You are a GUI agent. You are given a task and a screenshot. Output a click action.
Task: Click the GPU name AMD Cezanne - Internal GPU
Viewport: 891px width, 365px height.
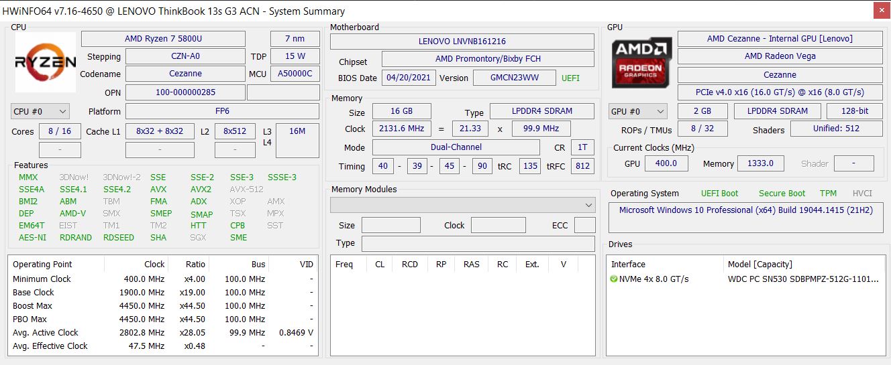(780, 38)
